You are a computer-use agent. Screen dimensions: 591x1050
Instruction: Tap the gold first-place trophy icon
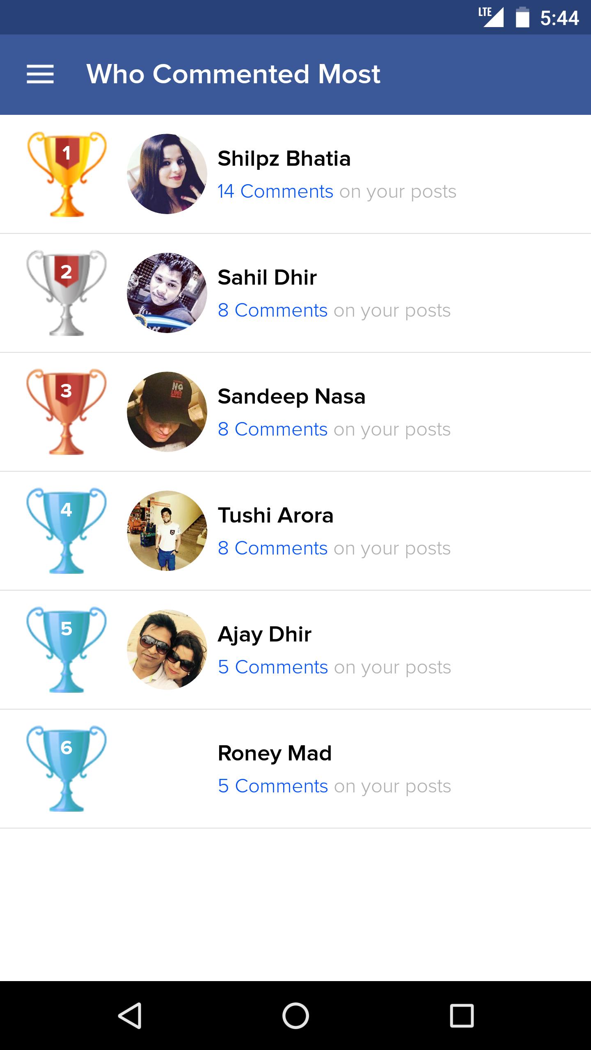[66, 174]
